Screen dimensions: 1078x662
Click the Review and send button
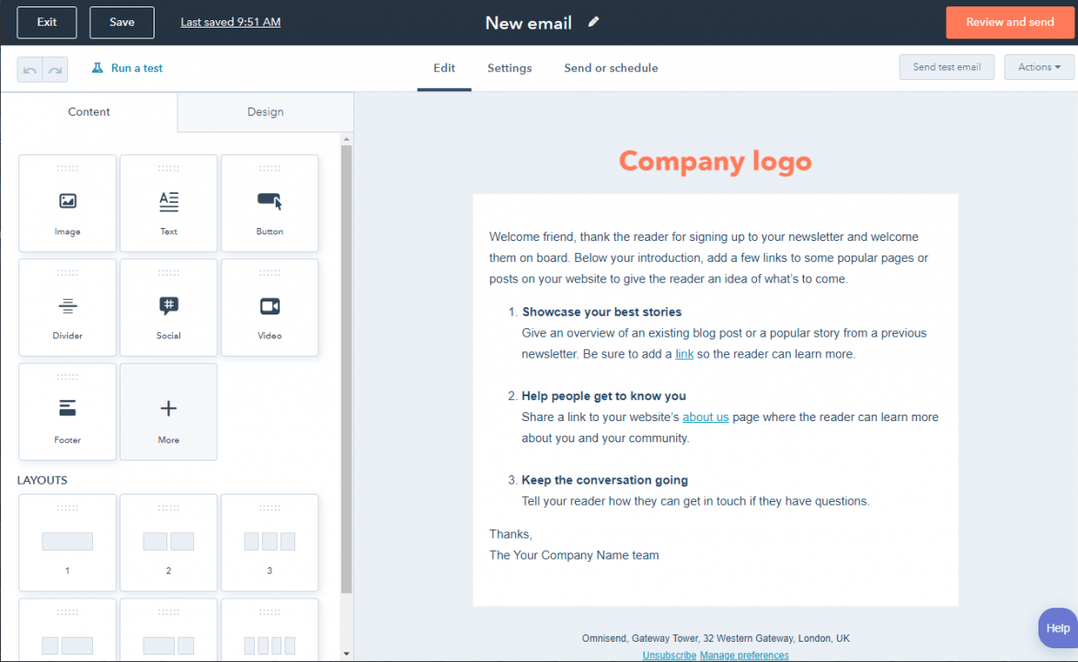[x=1010, y=22]
